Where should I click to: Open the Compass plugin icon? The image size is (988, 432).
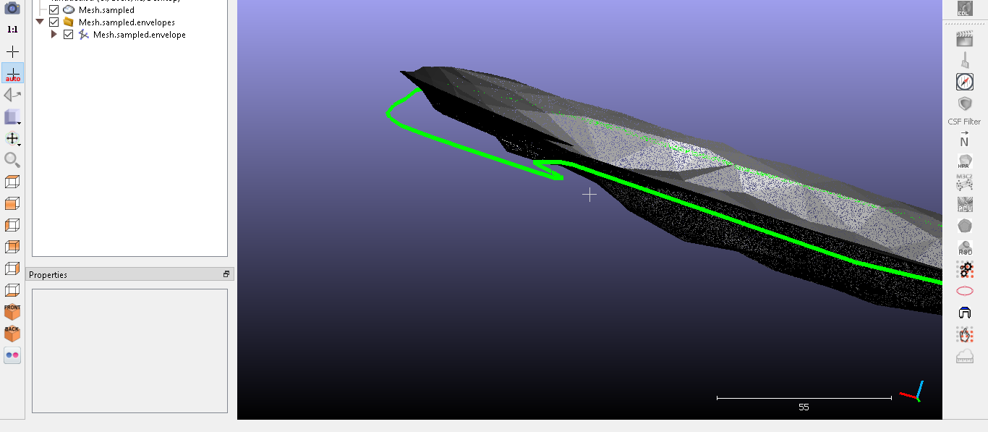coord(964,82)
